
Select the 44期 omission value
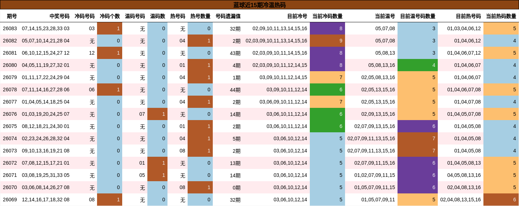point(235,90)
